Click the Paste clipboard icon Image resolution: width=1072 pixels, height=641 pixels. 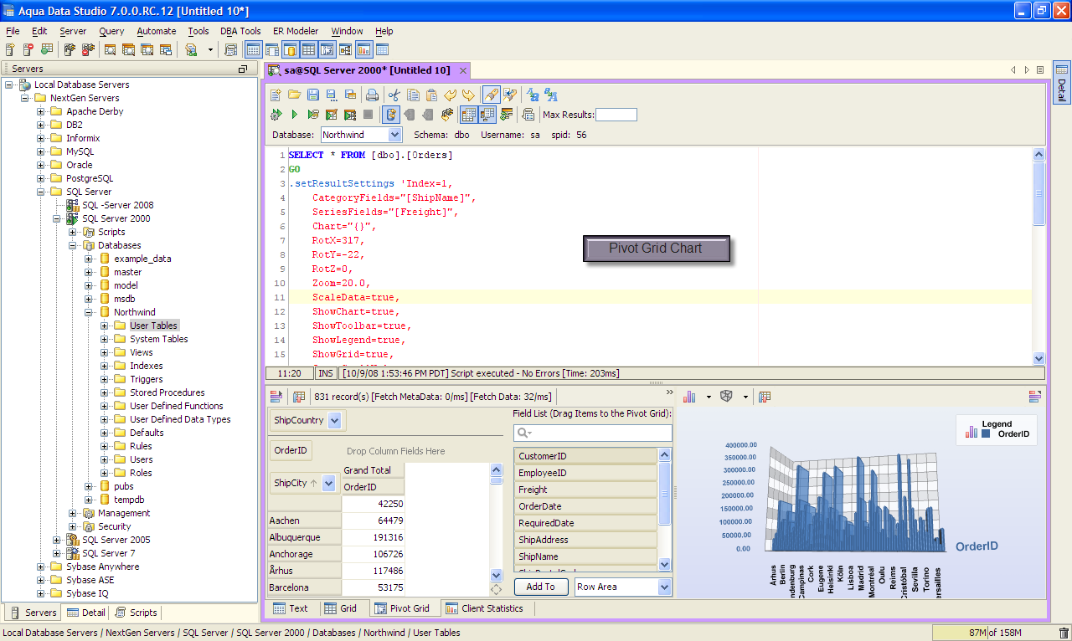point(431,95)
